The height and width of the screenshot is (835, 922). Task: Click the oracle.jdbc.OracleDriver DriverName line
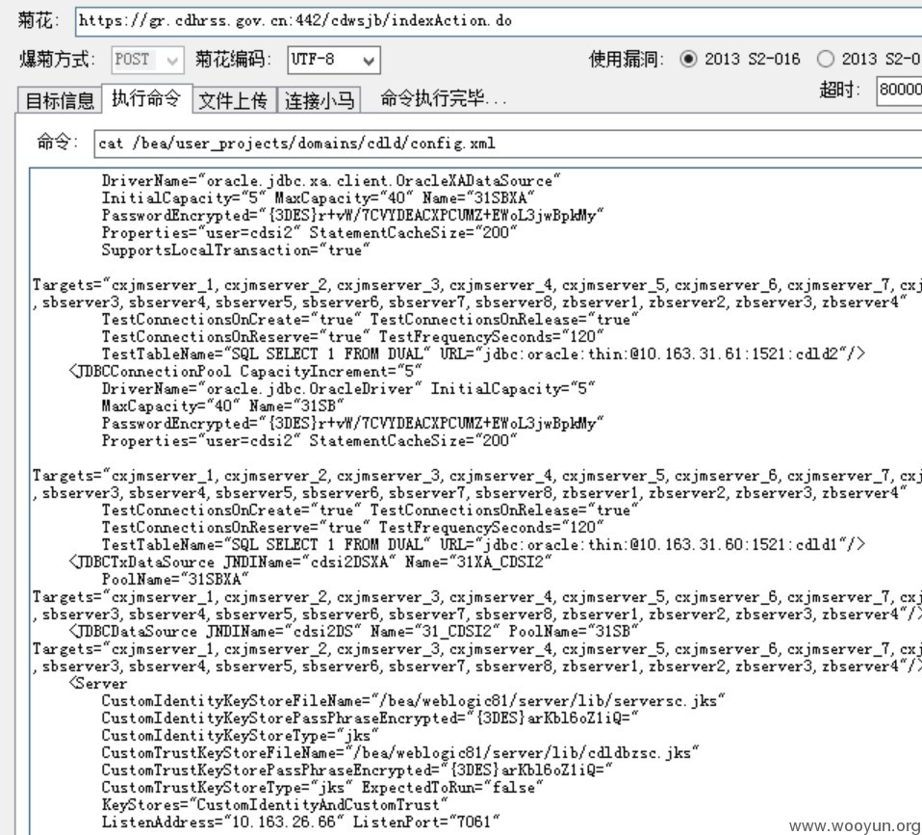pyautogui.click(x=347, y=388)
